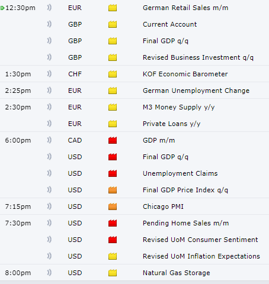This screenshot has height=284, width=269.
Task: Click sound alert icon for Private Loans y/y
Action: click(49, 124)
